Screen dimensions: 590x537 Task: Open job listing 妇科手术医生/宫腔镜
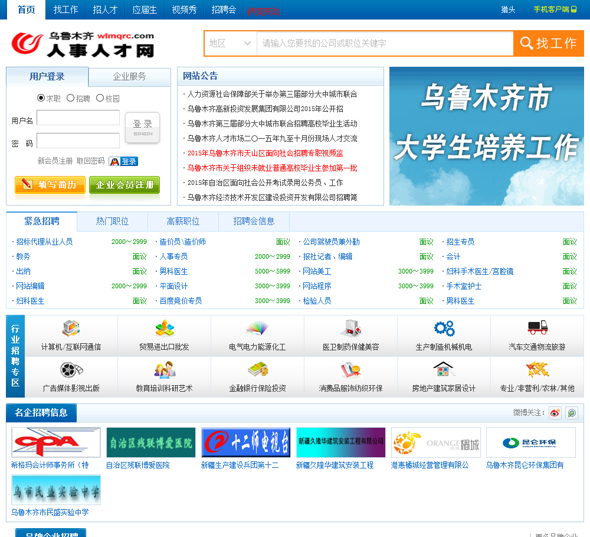[x=480, y=271]
